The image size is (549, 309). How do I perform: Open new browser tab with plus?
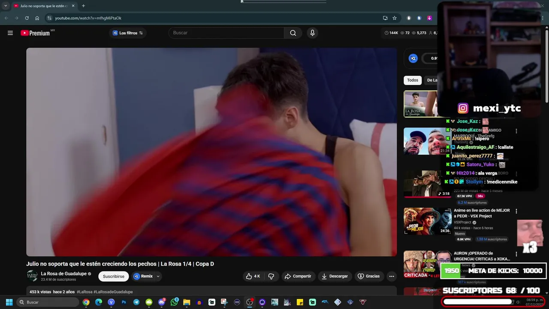click(x=83, y=6)
